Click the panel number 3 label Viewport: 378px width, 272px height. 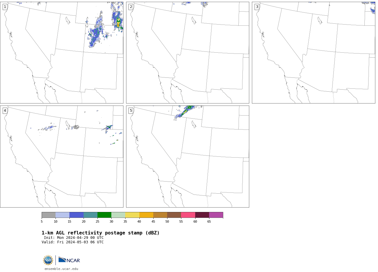(257, 7)
